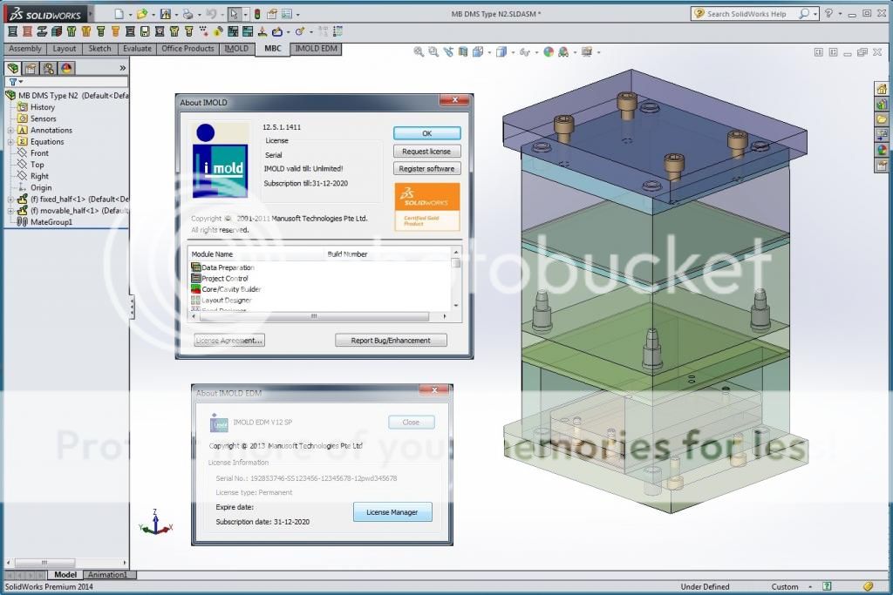Screen dimensions: 893x595
Task: Click the module list scroll-down arrow
Action: pos(455,305)
